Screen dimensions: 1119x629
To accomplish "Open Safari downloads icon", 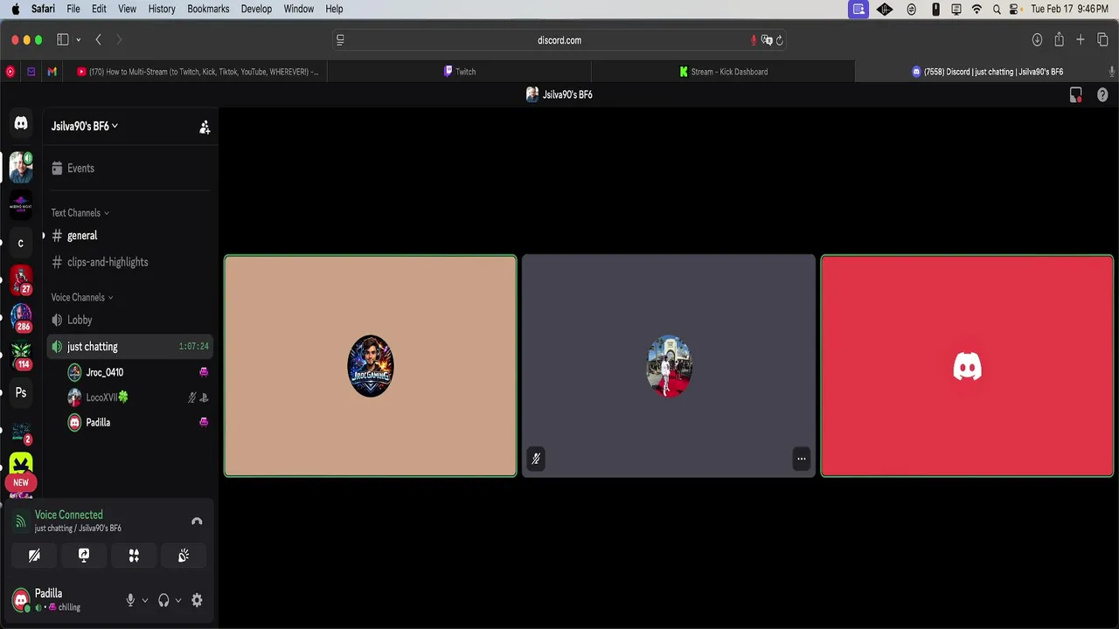I will point(1037,40).
